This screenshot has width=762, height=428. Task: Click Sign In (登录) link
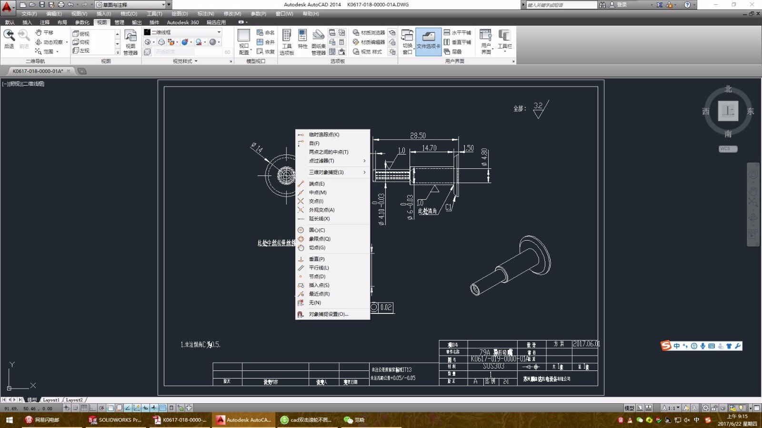pos(618,5)
